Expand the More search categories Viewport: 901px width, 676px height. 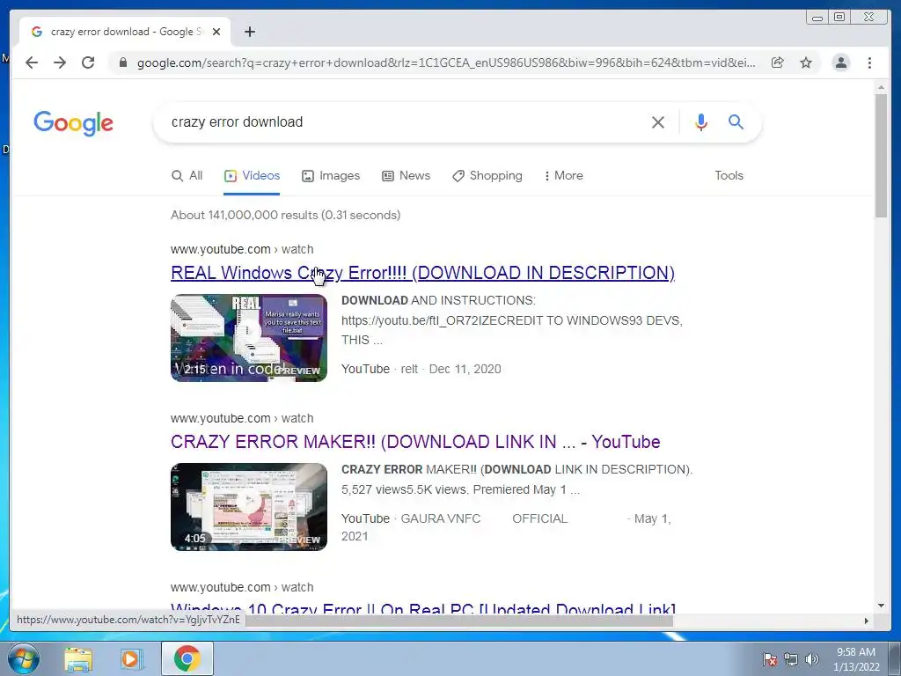click(x=564, y=176)
